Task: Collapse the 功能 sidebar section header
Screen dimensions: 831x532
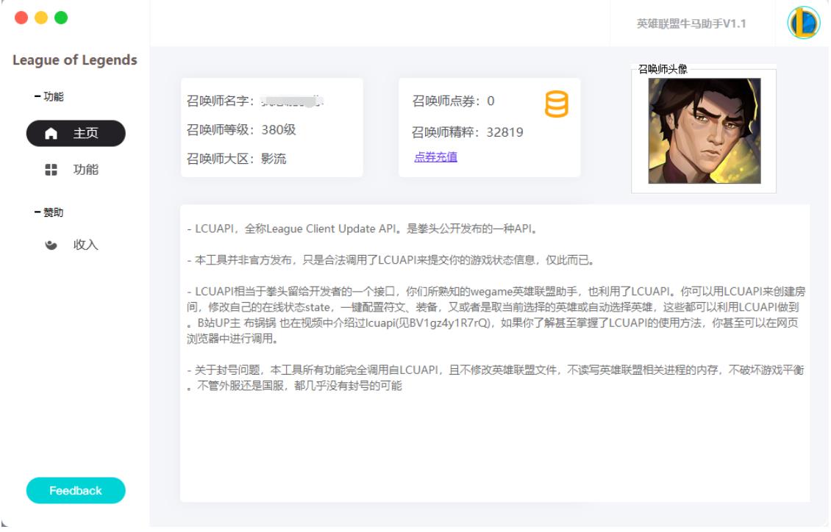Action: pos(49,97)
